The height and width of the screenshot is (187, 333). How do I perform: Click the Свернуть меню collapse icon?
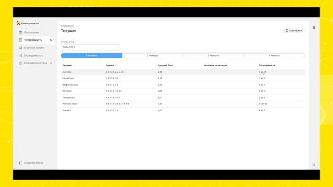click(x=21, y=163)
